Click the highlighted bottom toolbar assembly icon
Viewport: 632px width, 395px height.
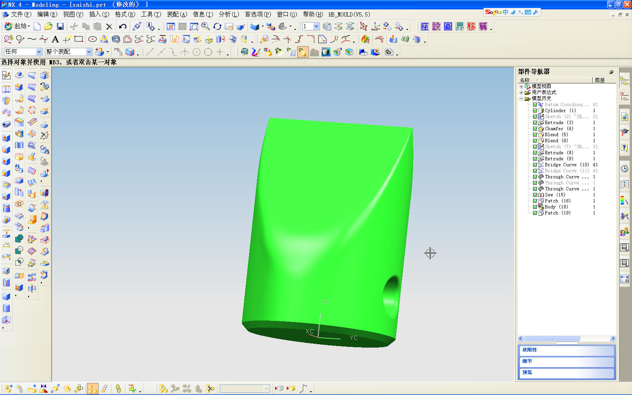[x=93, y=389]
